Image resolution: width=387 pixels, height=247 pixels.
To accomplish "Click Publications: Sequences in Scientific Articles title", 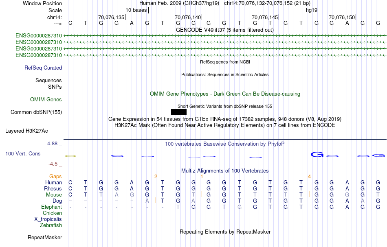I will pos(225,74).
